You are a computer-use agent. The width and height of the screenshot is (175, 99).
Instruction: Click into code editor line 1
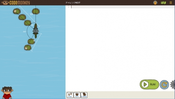(x=123, y=7)
